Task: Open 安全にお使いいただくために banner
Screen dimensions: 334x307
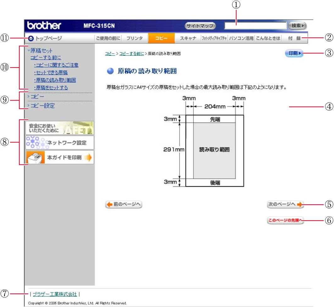Action: pyautogui.click(x=60, y=128)
